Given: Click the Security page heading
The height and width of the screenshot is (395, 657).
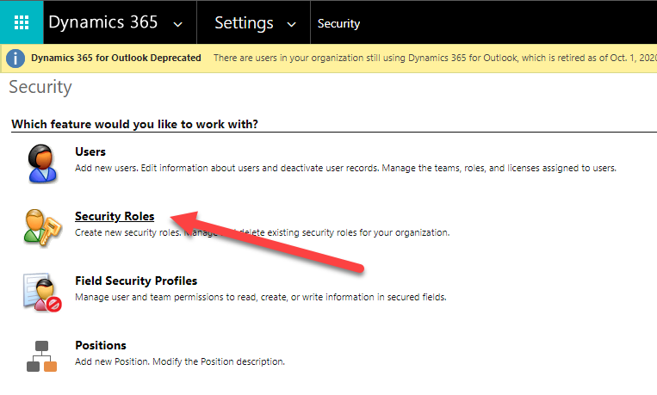Looking at the screenshot, I should point(40,87).
